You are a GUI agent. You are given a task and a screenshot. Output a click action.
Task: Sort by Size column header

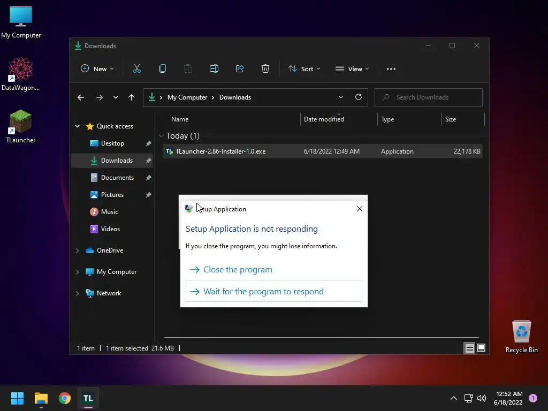(x=463, y=119)
